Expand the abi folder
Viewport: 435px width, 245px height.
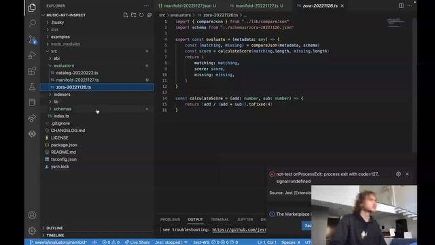pyautogui.click(x=56, y=59)
